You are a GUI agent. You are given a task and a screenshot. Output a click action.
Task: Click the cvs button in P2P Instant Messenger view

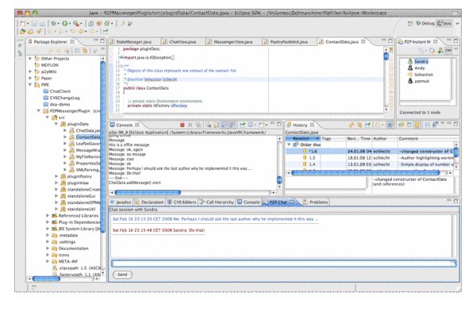pyautogui.click(x=448, y=51)
